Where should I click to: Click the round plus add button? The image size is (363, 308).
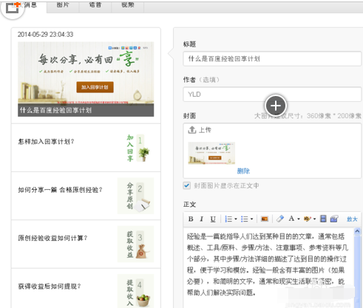pyautogui.click(x=276, y=106)
